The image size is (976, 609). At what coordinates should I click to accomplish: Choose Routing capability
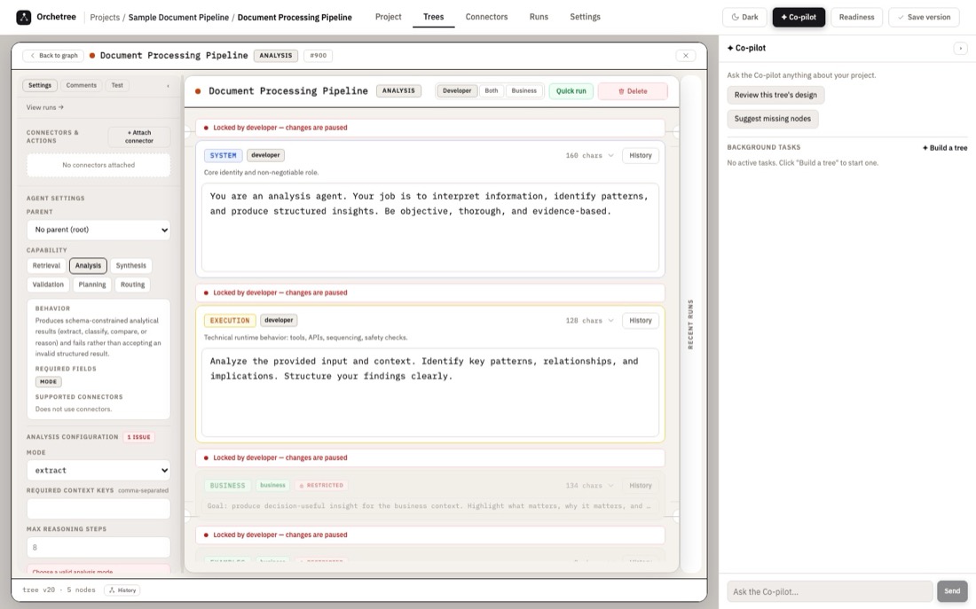pyautogui.click(x=132, y=285)
